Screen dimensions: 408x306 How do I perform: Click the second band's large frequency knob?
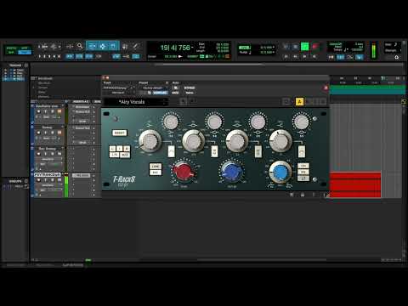pyautogui.click(x=193, y=141)
